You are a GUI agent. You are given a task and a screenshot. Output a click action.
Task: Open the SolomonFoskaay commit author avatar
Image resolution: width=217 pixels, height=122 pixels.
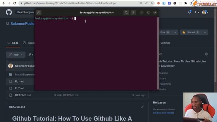click(11, 66)
